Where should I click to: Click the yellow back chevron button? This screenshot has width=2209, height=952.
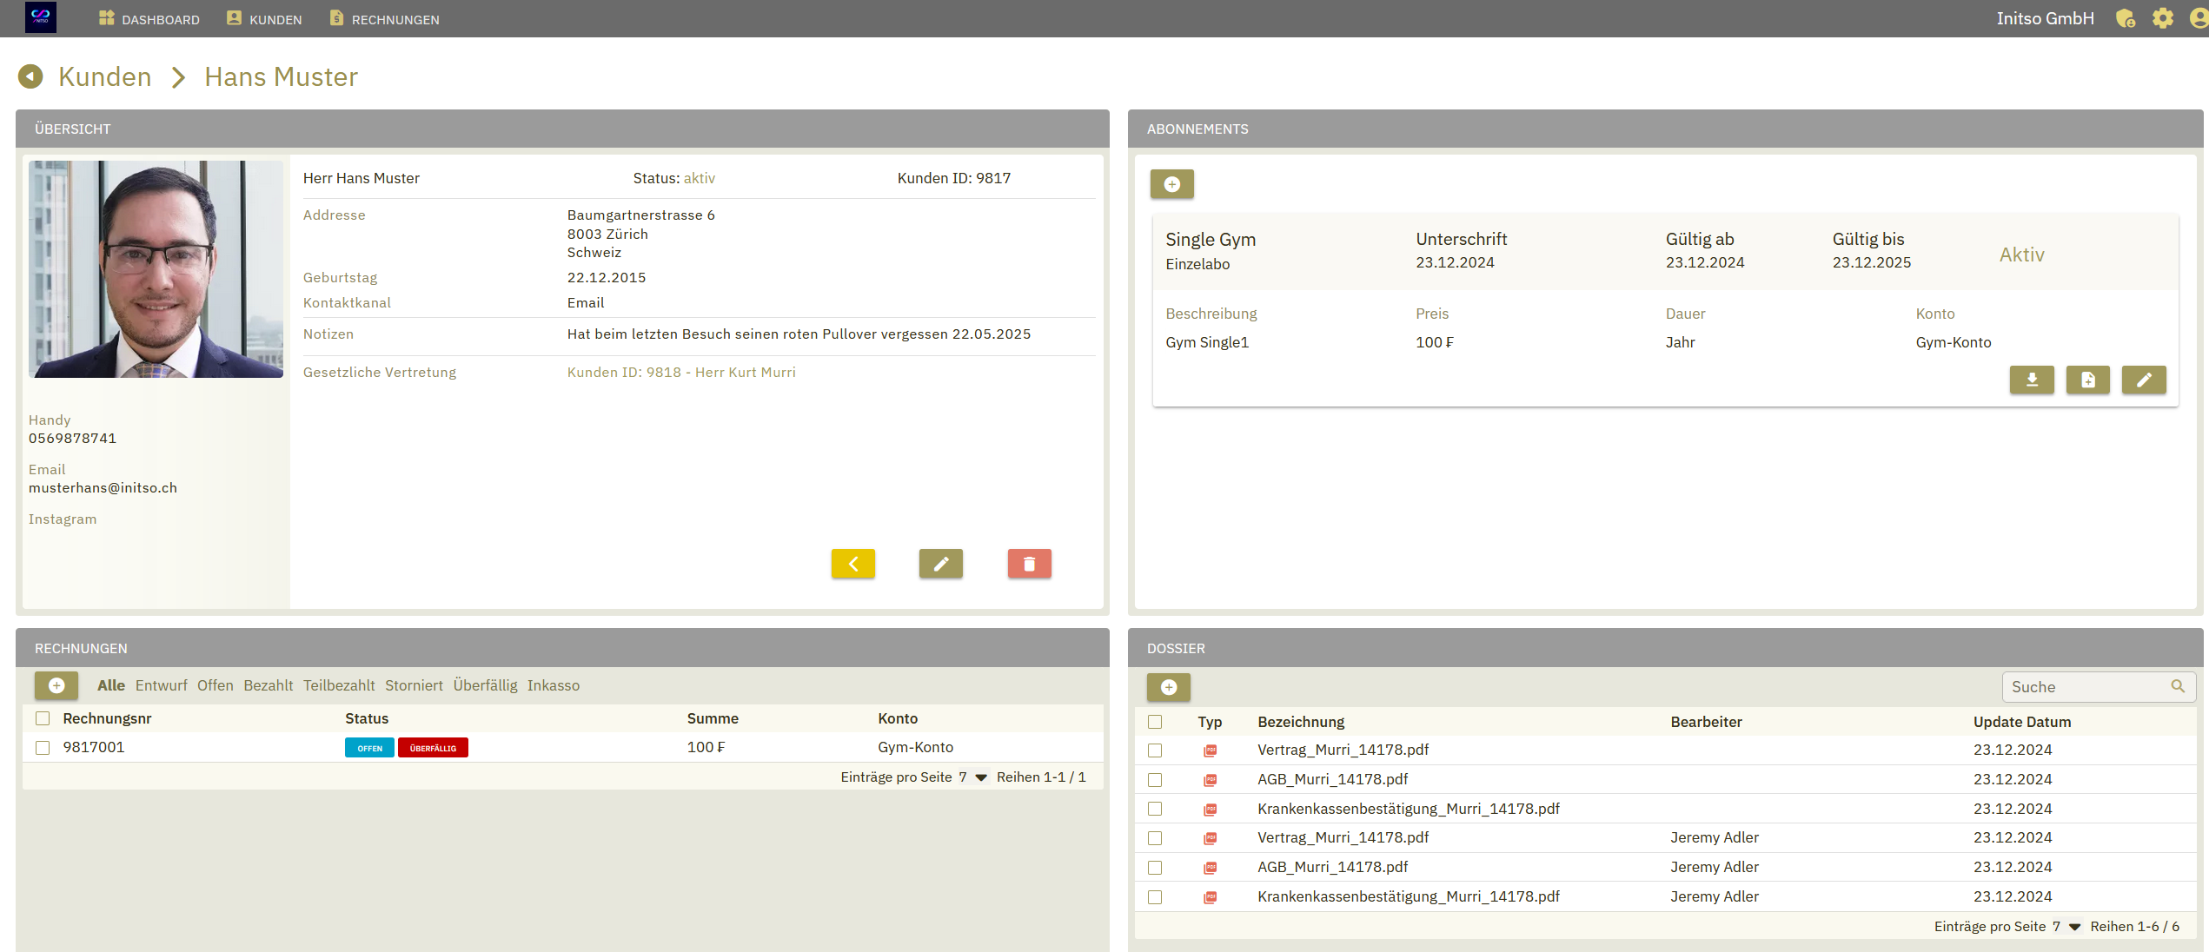852,564
